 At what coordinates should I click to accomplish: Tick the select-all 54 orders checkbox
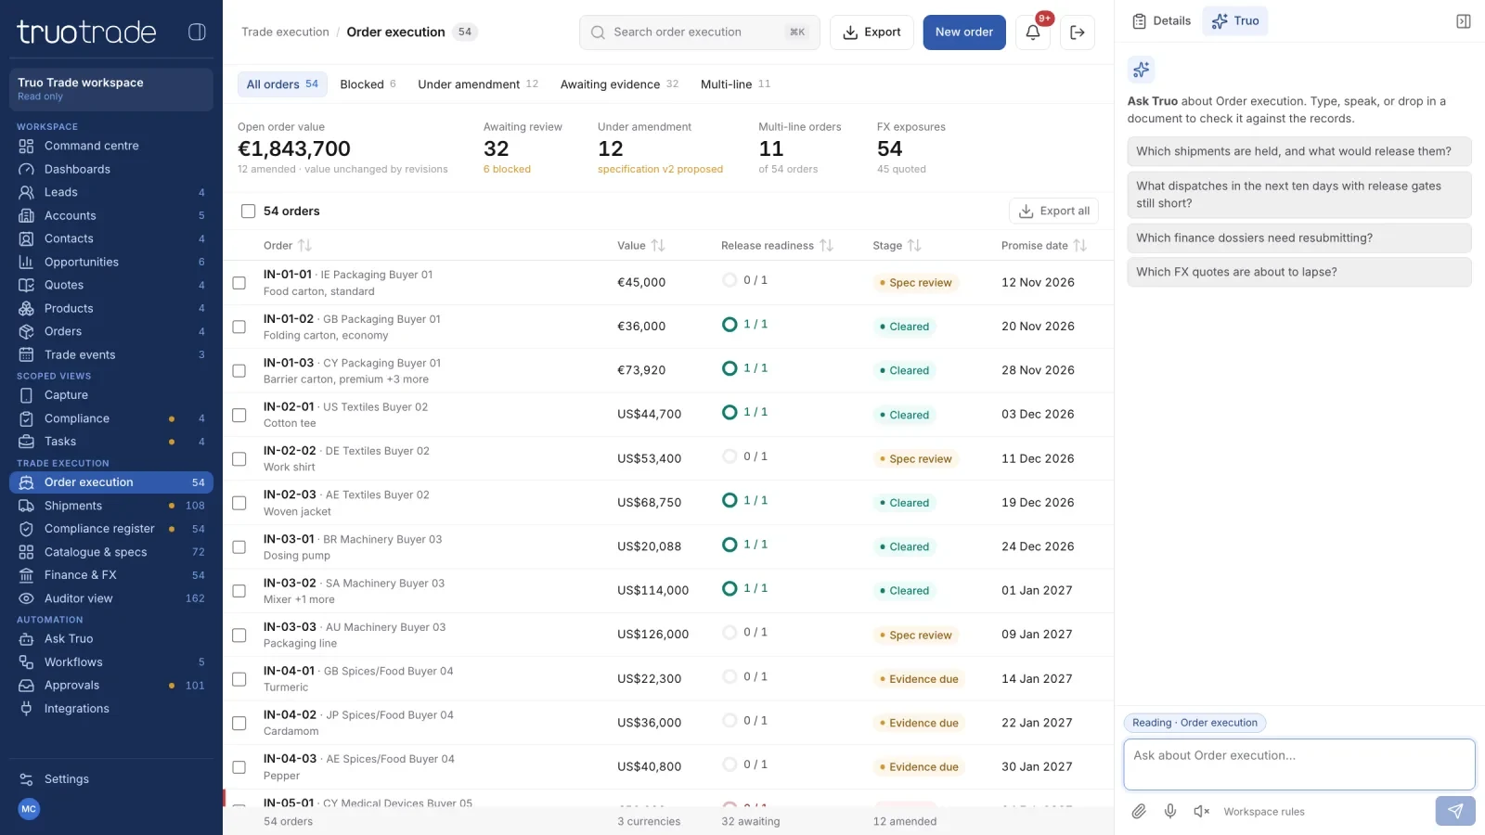pyautogui.click(x=248, y=212)
